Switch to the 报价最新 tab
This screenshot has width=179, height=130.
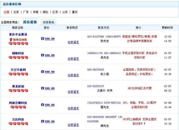[30, 22]
